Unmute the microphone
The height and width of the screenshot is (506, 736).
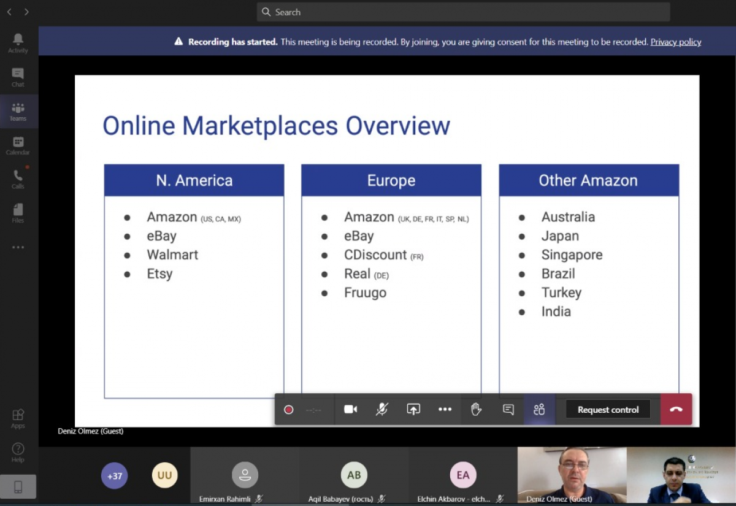point(382,410)
